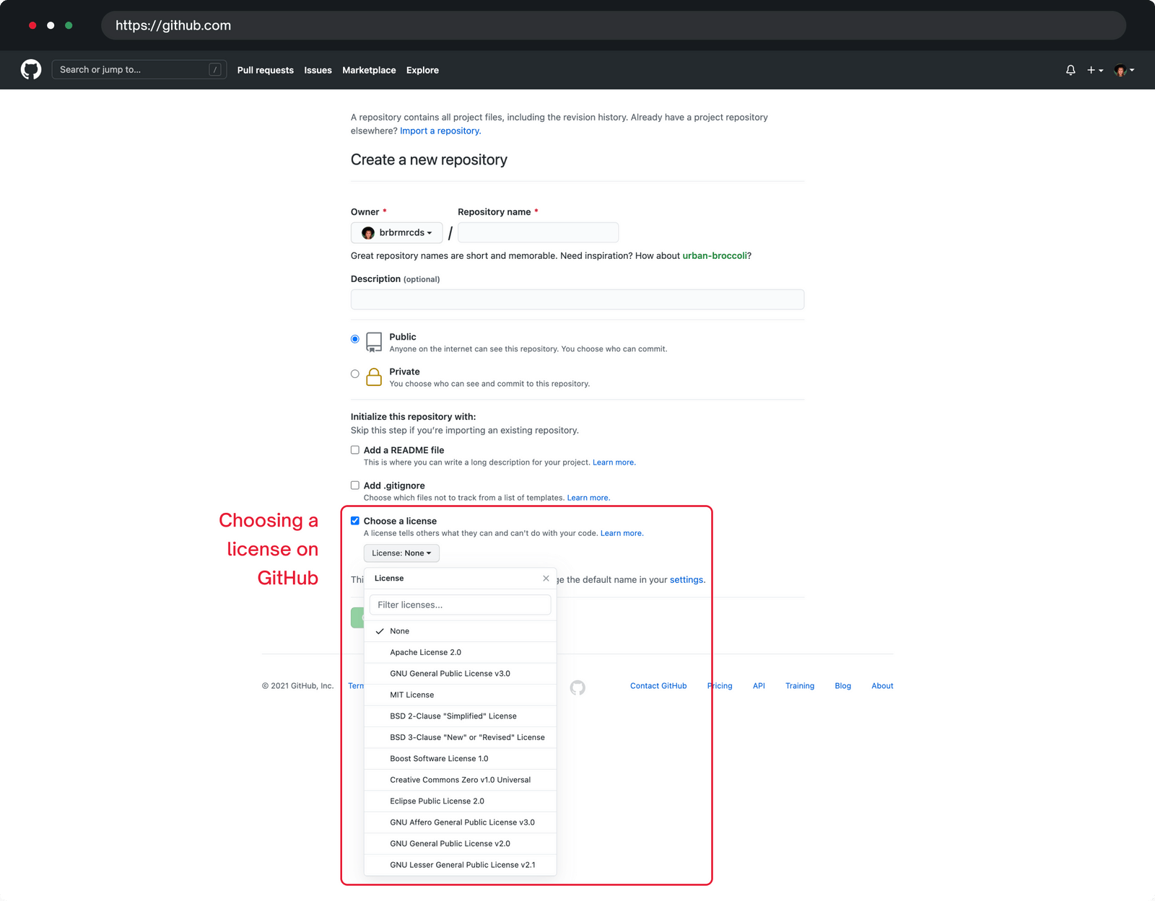This screenshot has height=901, width=1155.
Task: Open Explore
Action: tap(422, 70)
